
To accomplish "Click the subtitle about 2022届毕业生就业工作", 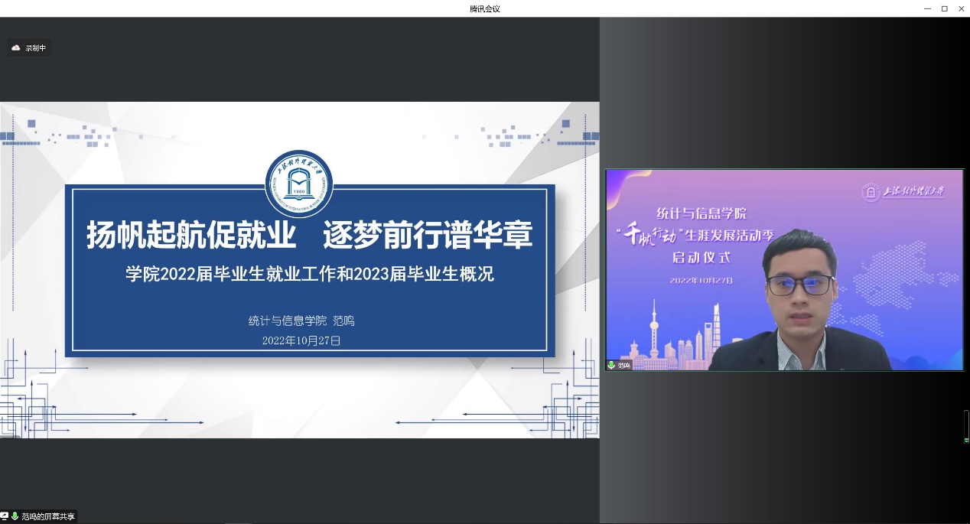I will tap(310, 274).
